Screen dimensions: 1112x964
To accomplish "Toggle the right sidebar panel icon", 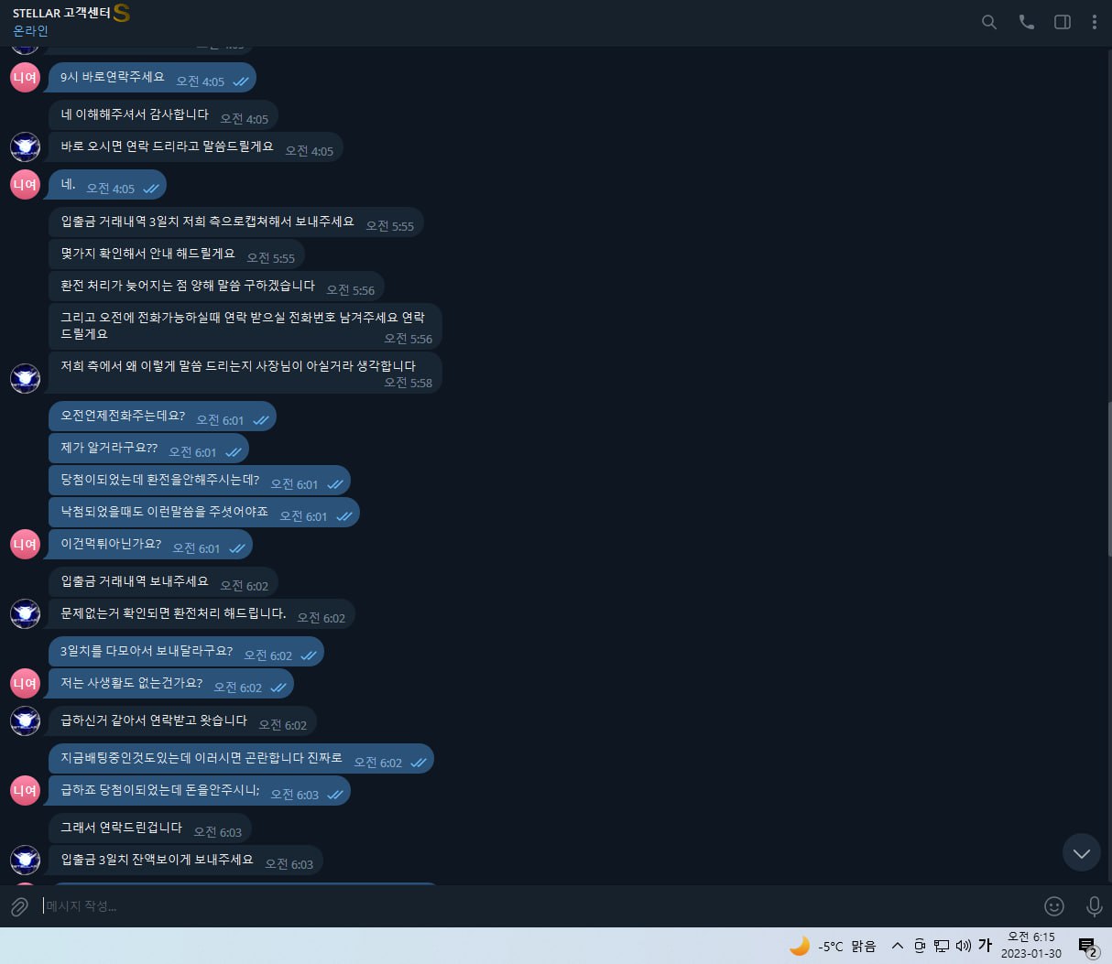I will click(x=1063, y=22).
